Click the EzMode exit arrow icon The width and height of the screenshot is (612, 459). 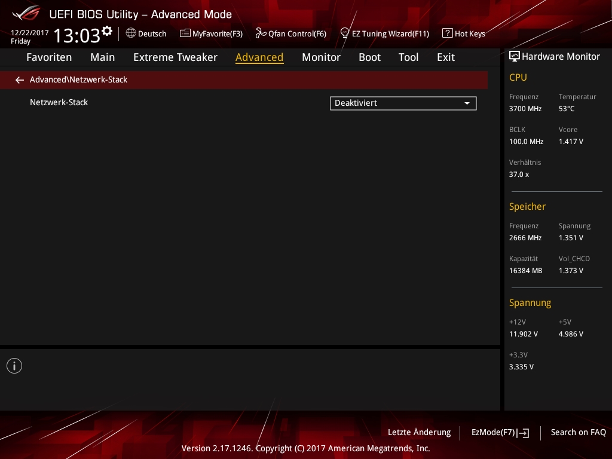pyautogui.click(x=524, y=433)
